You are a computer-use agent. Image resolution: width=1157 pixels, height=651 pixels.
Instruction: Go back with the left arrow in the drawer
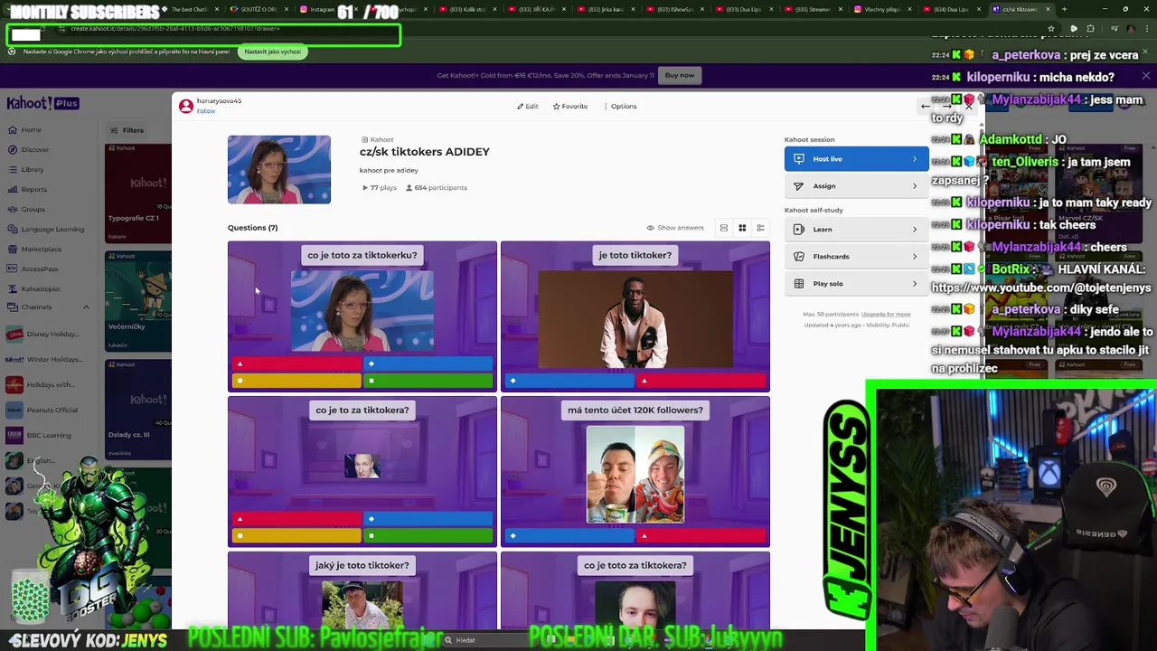[x=926, y=107]
